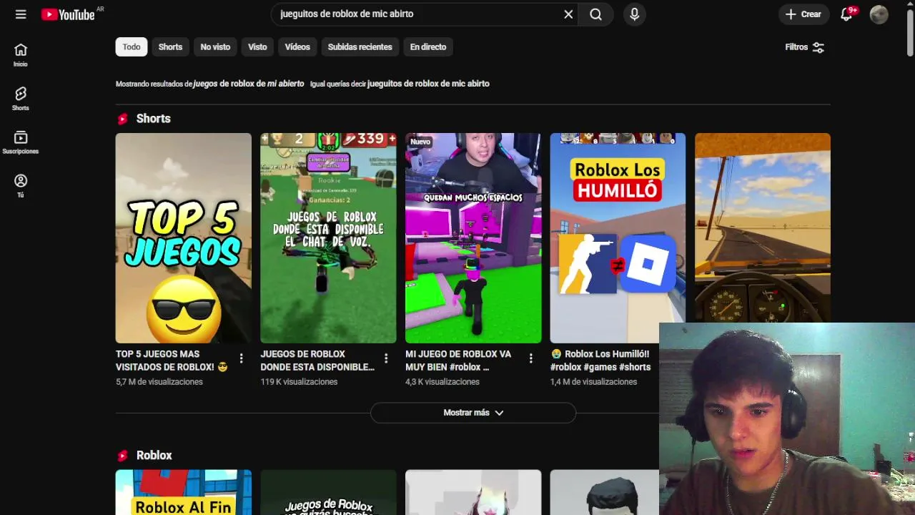Expand Mostrar más in the Shorts shelf
The width and height of the screenshot is (915, 515).
click(473, 413)
